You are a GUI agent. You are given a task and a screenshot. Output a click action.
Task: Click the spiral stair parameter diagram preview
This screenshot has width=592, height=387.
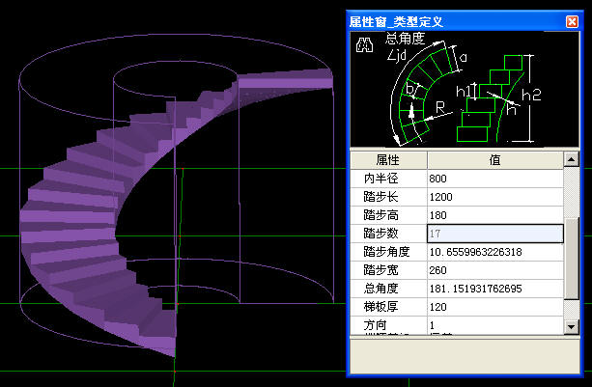465,90
